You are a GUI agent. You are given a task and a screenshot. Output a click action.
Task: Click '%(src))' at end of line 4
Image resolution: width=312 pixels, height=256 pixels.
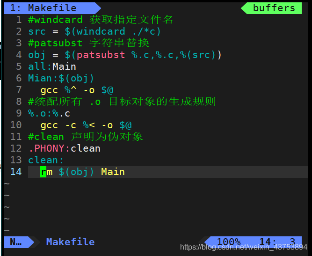point(201,55)
